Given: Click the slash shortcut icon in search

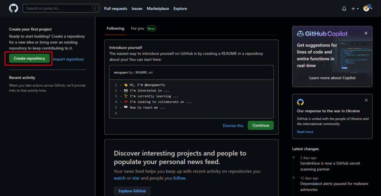Looking at the screenshot, I should pos(95,8).
